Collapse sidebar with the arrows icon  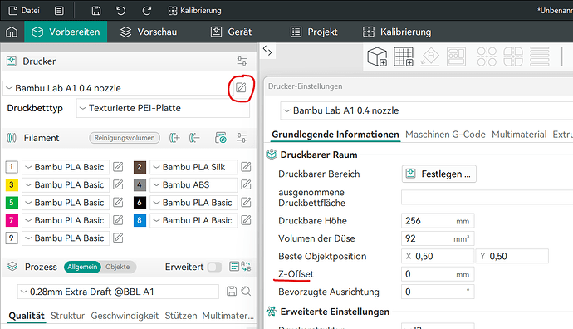(267, 52)
